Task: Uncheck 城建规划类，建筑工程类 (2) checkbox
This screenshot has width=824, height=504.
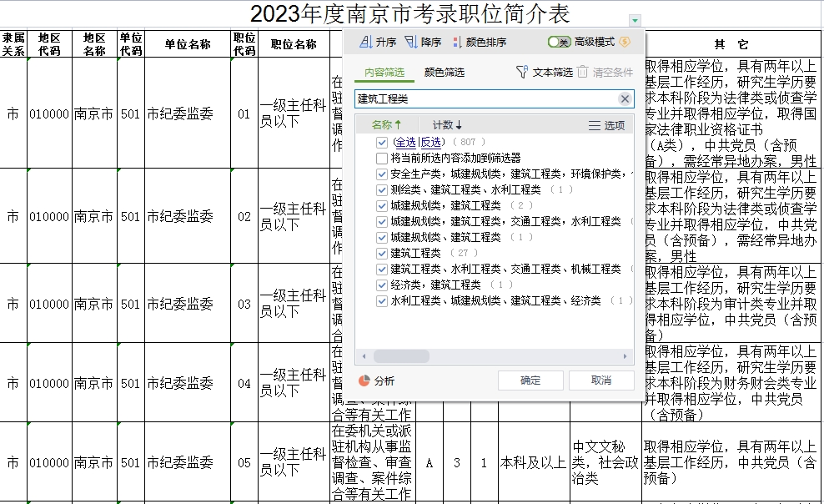Action: (x=382, y=205)
